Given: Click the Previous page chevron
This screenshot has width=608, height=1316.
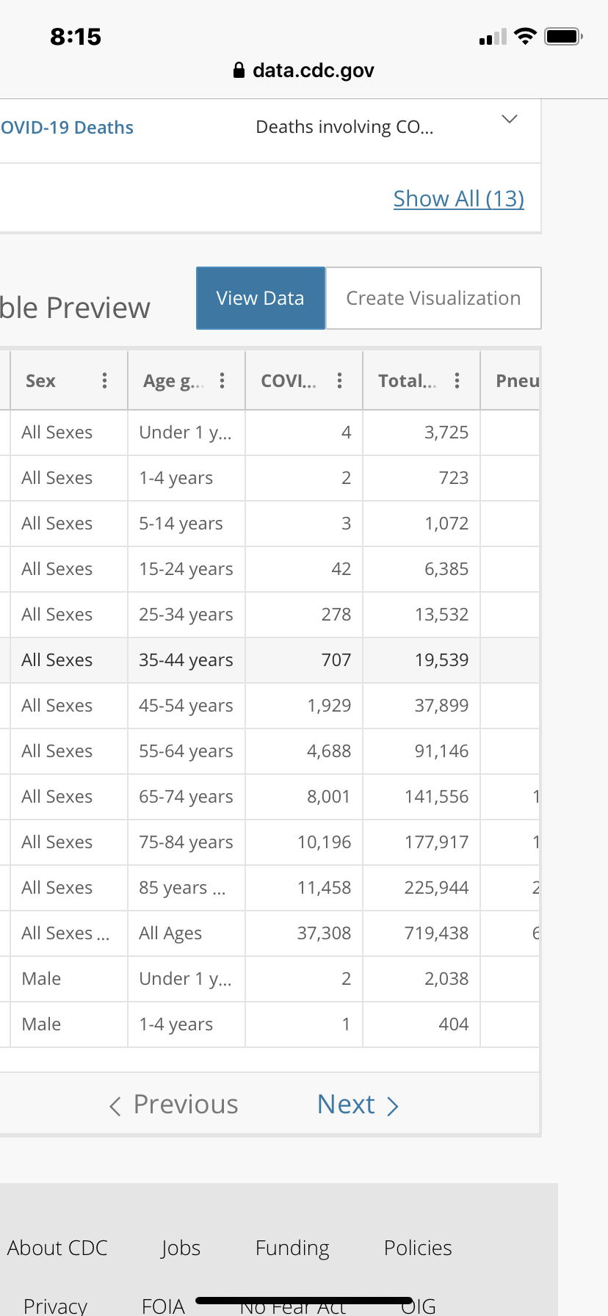Looking at the screenshot, I should (115, 1106).
